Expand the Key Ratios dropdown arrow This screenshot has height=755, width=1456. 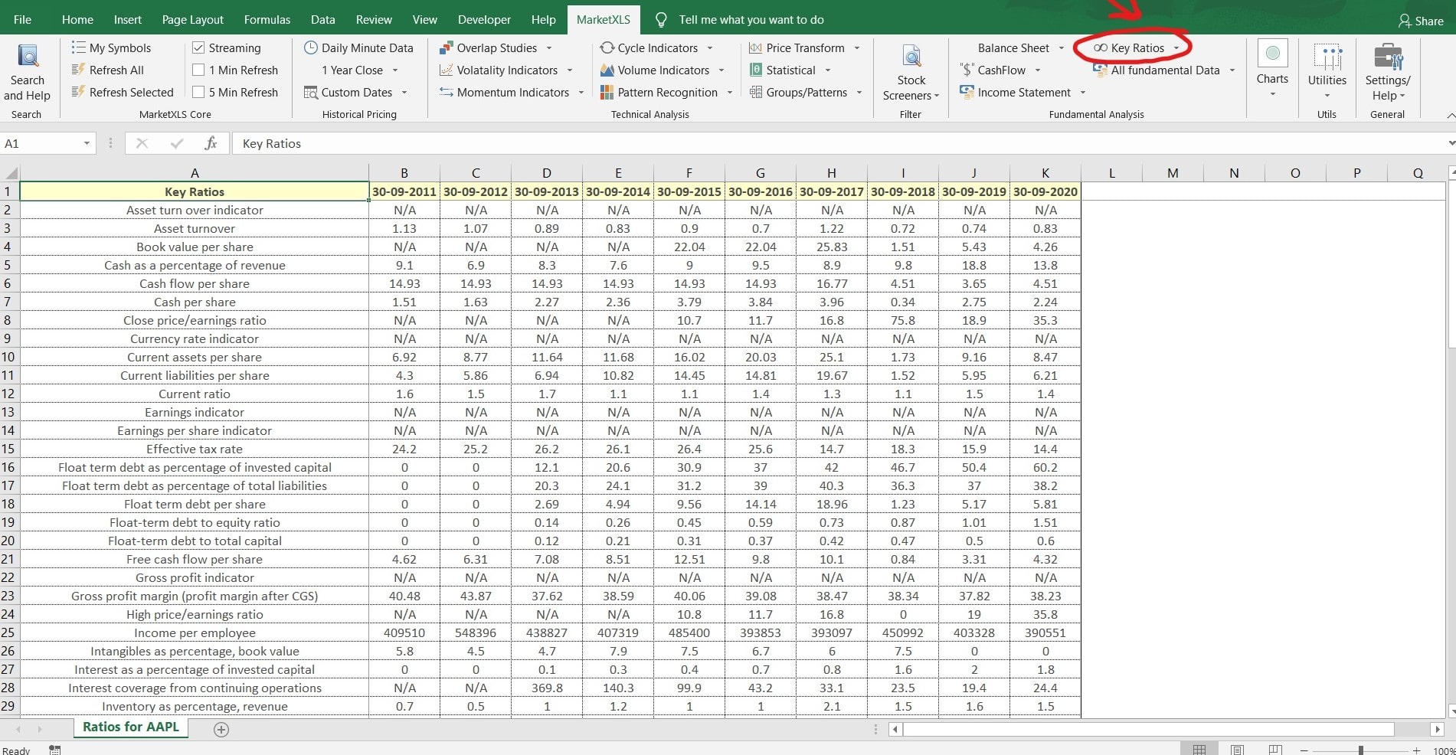(x=1176, y=48)
